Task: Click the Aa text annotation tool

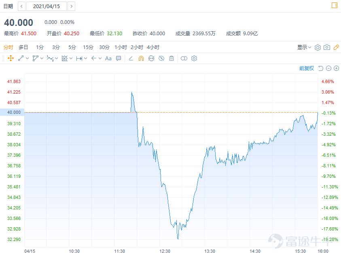Action: pos(108,58)
